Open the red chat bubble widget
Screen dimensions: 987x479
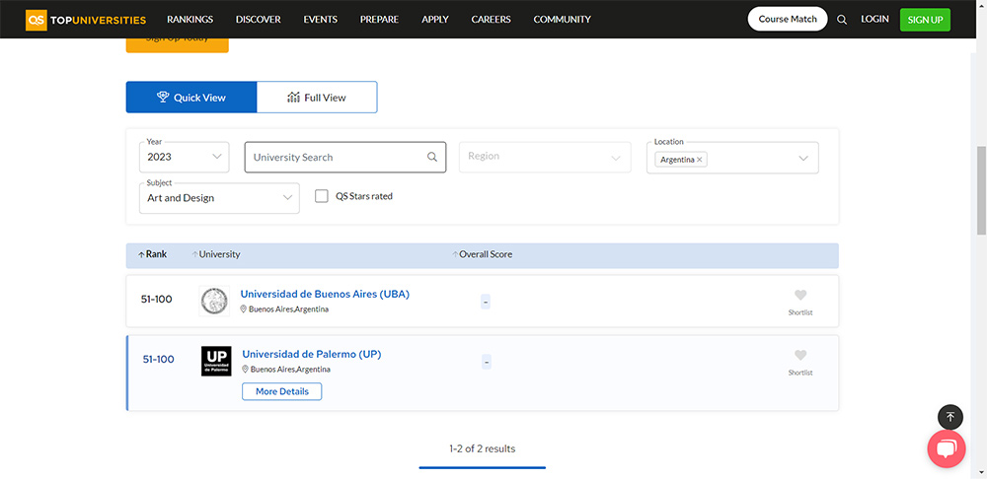[947, 448]
